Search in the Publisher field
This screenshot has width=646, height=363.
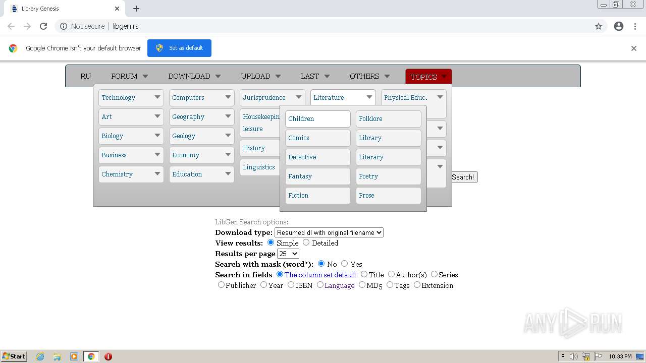coord(222,285)
